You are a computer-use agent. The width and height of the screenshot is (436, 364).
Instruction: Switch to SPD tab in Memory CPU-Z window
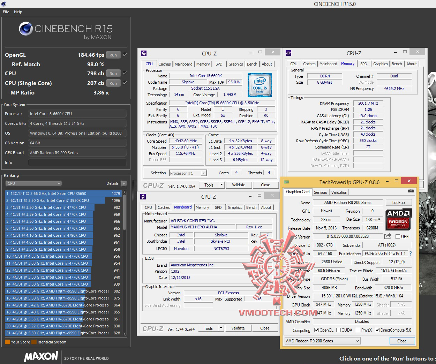point(364,64)
